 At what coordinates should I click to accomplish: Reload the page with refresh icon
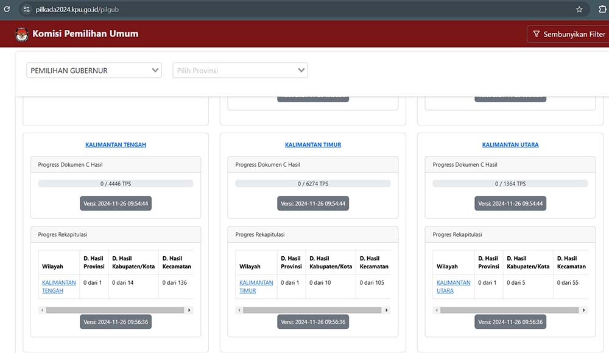click(x=7, y=9)
